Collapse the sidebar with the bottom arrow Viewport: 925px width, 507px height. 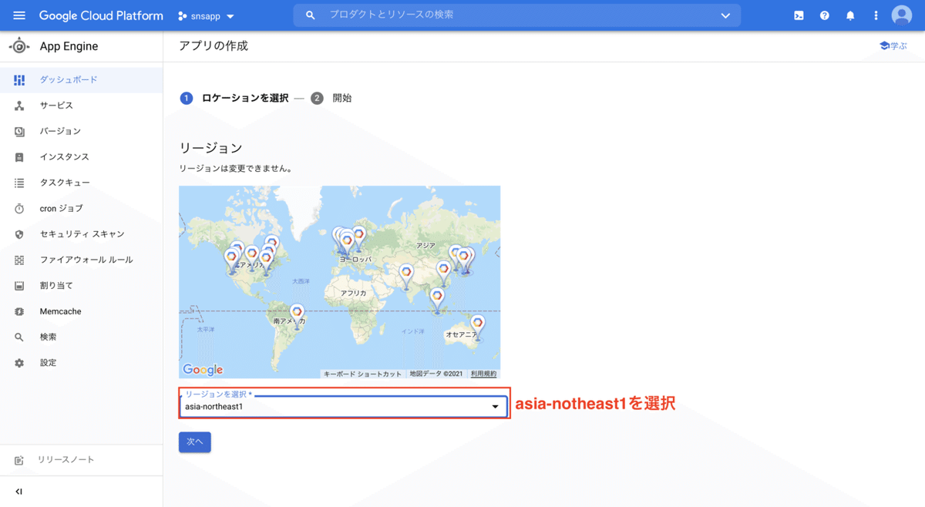[x=19, y=492]
